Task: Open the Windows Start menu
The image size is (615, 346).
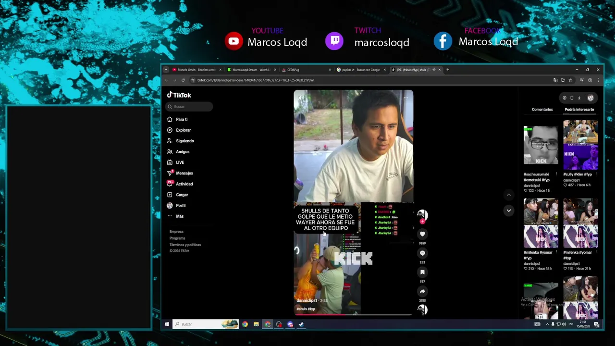Action: coord(167,324)
